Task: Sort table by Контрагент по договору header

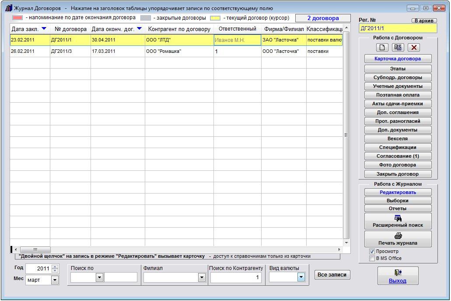Action: coord(179,29)
